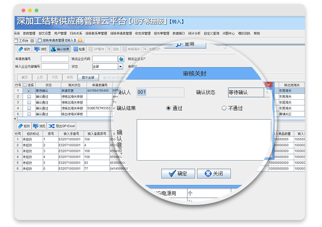Click the square icon on the 工作台 tab
322x227 pixels.
tap(32, 41)
